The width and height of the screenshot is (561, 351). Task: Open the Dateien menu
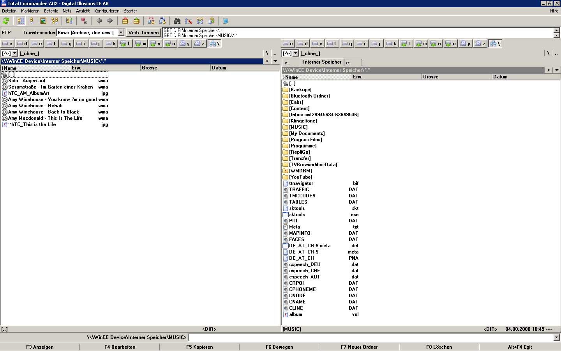[x=9, y=11]
